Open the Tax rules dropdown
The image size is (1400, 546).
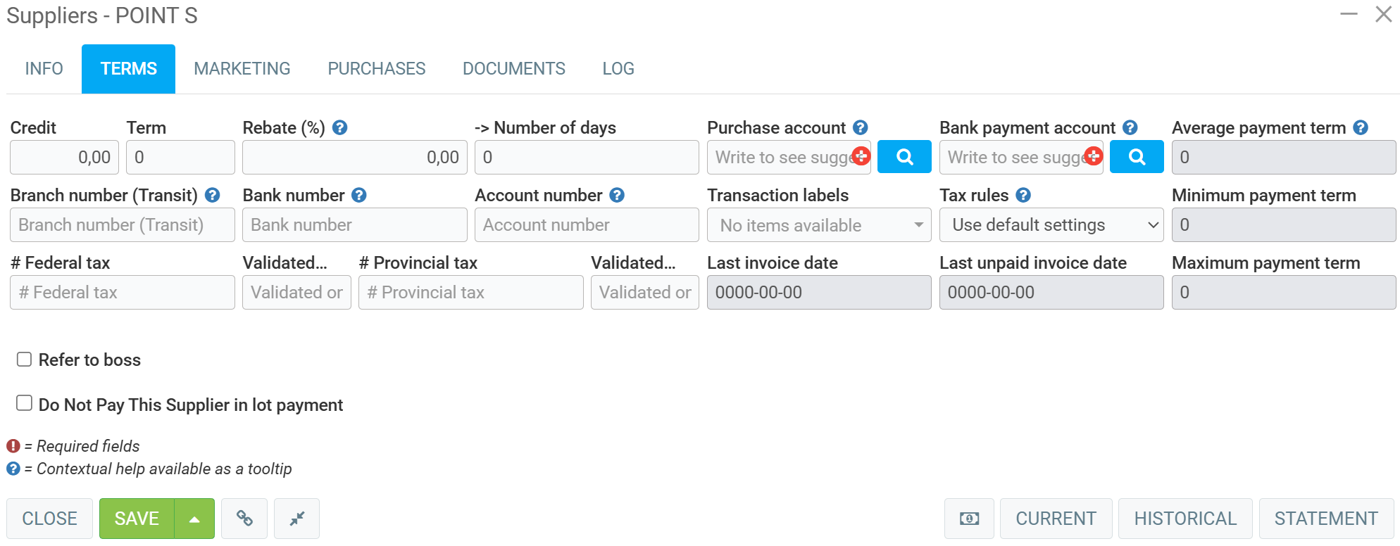pos(1051,225)
